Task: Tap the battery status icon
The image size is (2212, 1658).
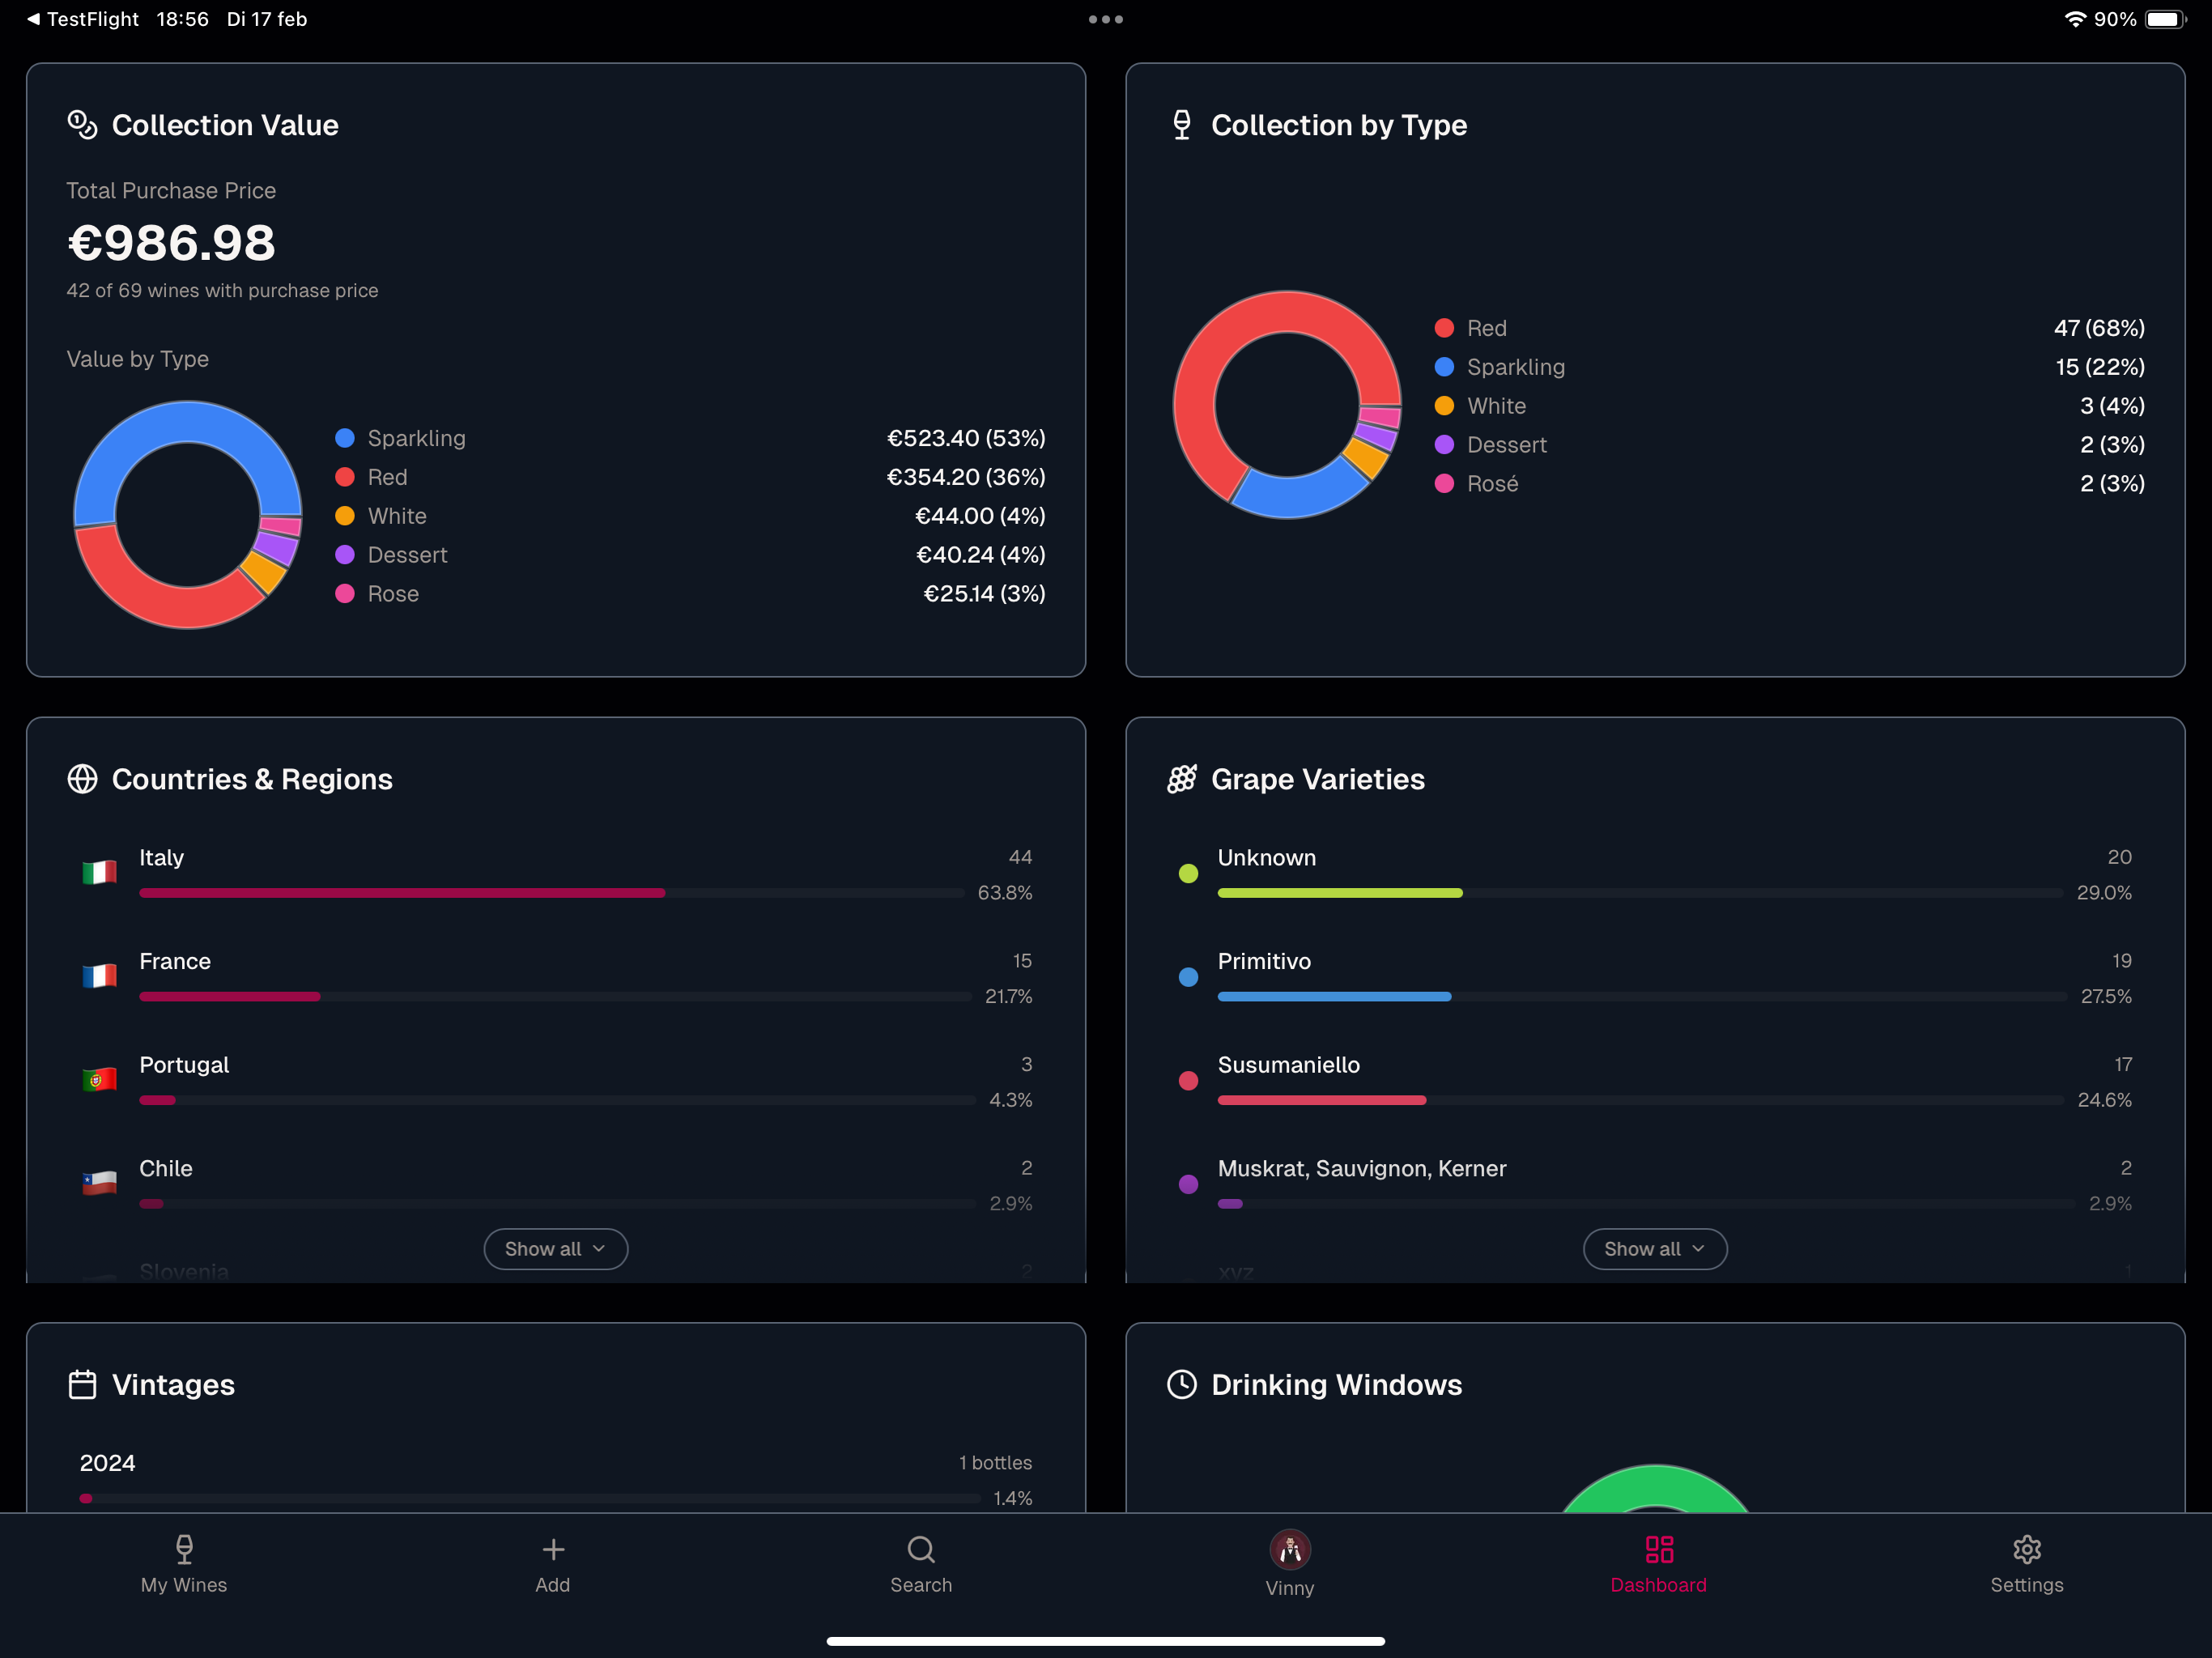Action: [2166, 19]
